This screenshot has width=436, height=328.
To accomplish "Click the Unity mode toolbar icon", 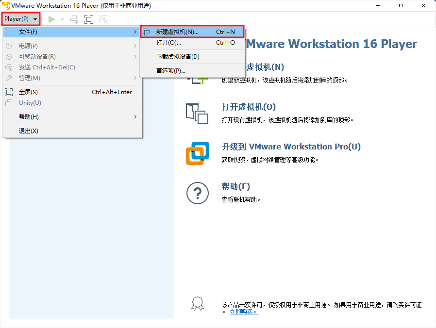I will click(x=103, y=19).
